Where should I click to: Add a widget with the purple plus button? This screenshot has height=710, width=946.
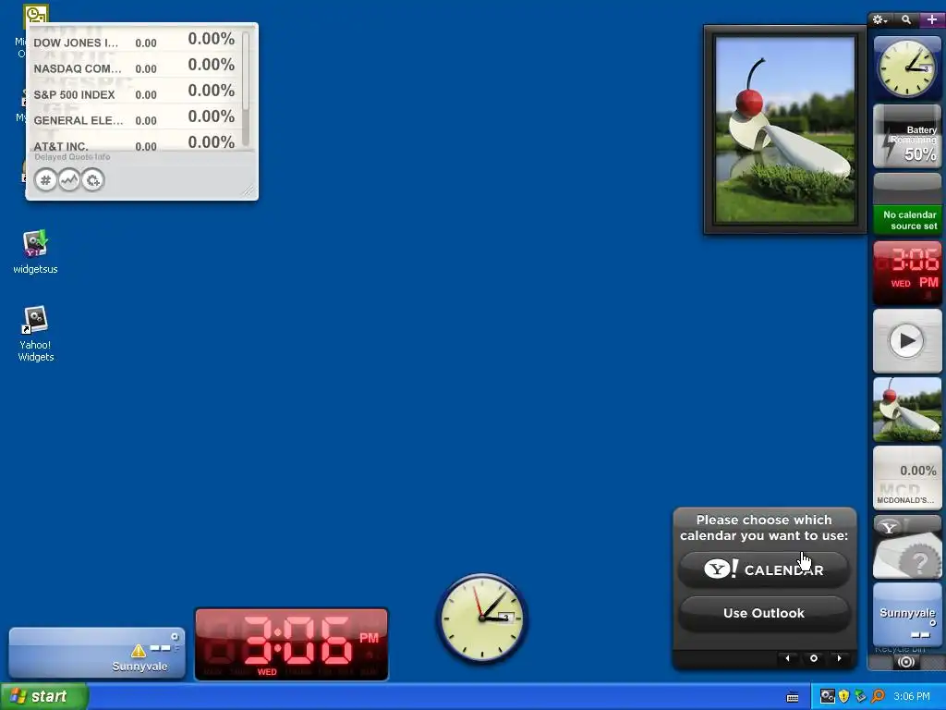pyautogui.click(x=932, y=20)
